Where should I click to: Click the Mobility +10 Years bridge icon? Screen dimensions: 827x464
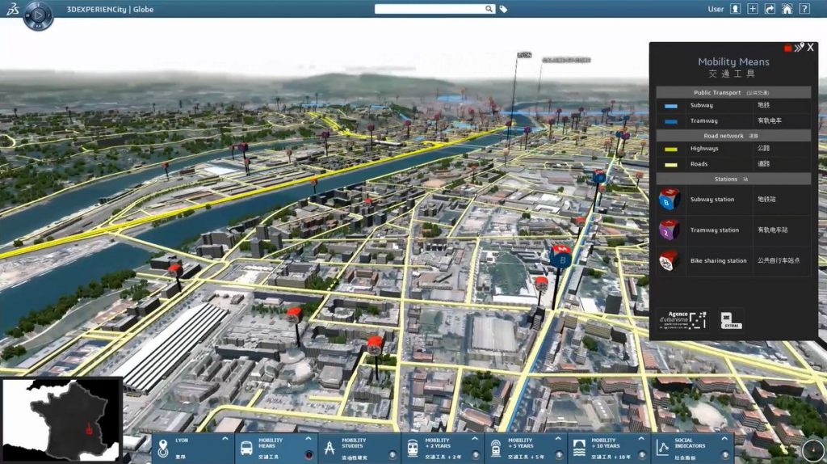tap(579, 448)
